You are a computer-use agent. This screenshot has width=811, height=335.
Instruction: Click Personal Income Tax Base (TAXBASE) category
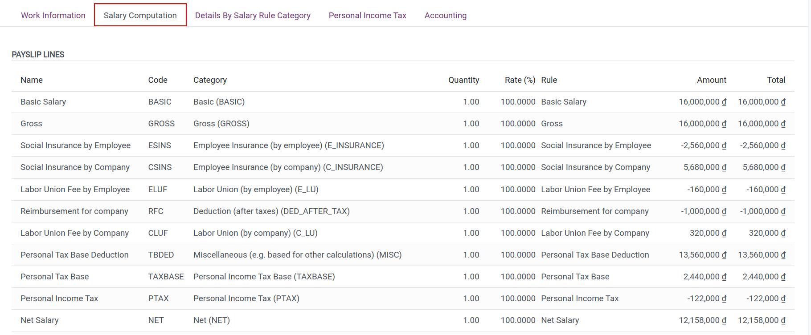tap(264, 277)
